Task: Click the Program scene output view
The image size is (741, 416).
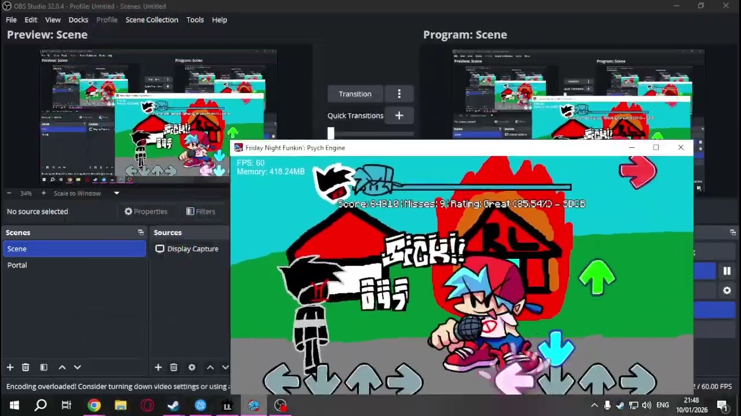Action: pos(578,95)
